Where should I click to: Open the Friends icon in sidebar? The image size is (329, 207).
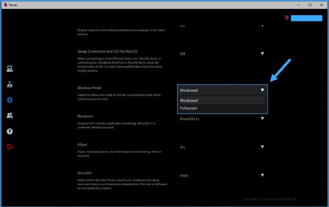10,116
